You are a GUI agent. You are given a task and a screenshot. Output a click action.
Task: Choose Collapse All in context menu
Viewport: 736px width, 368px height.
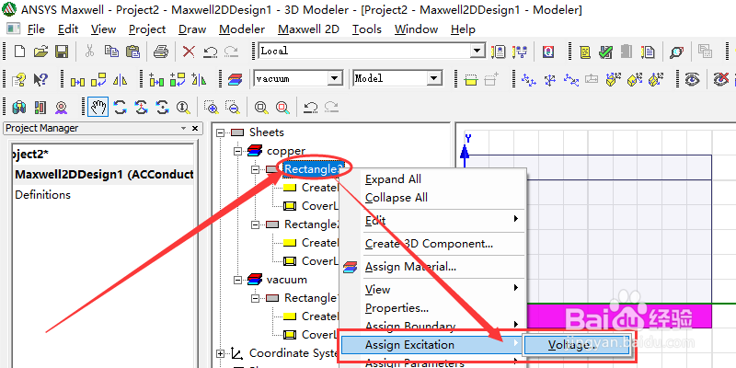point(397,198)
